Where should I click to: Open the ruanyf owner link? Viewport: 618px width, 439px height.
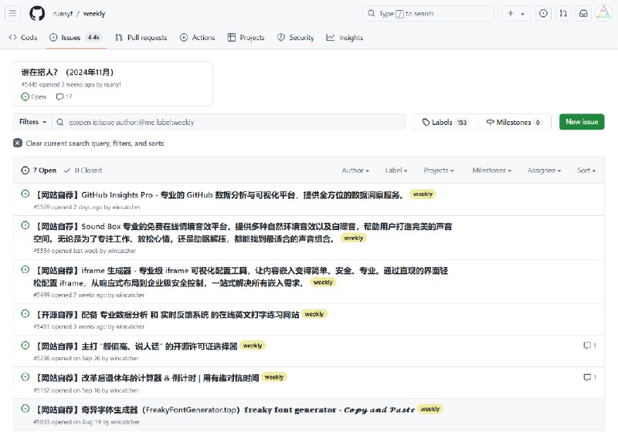63,14
